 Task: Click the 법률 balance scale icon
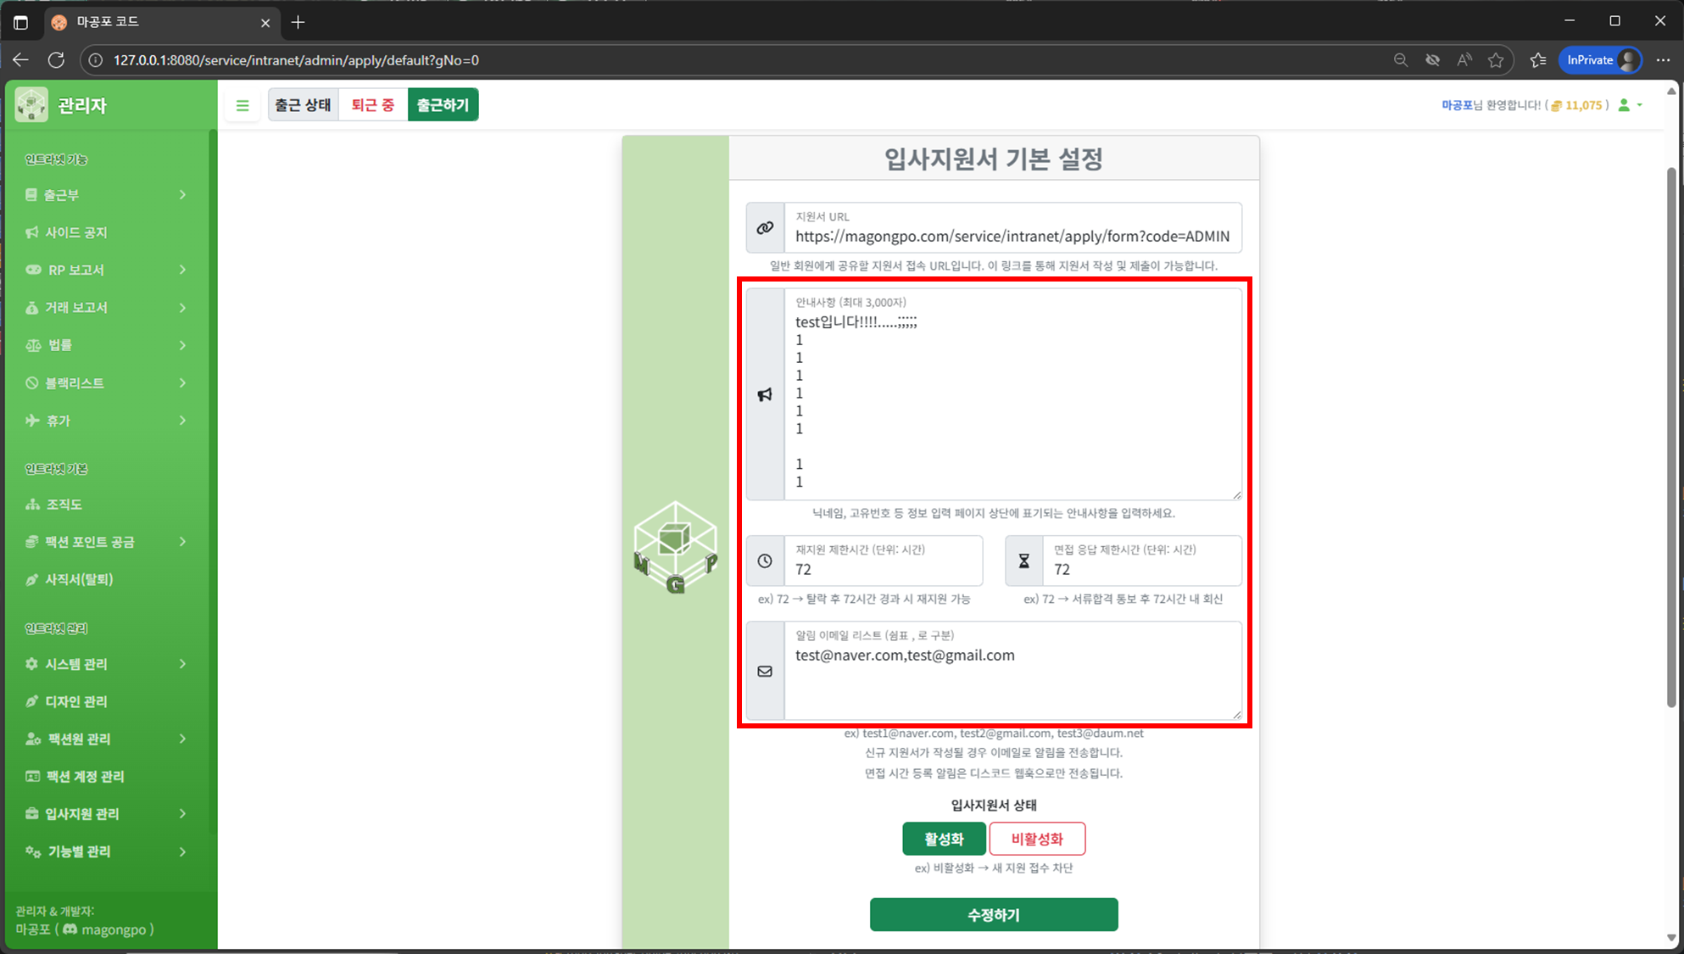pyautogui.click(x=33, y=345)
